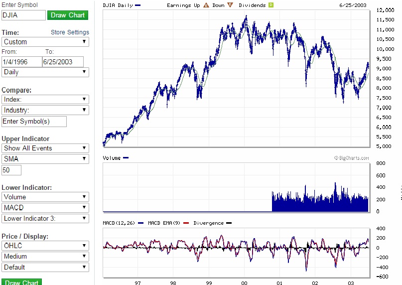Open the Time range Custom dropdown

coord(45,42)
